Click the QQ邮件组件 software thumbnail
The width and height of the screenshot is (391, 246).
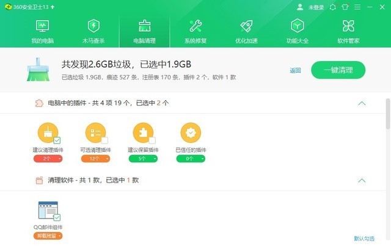click(x=48, y=210)
